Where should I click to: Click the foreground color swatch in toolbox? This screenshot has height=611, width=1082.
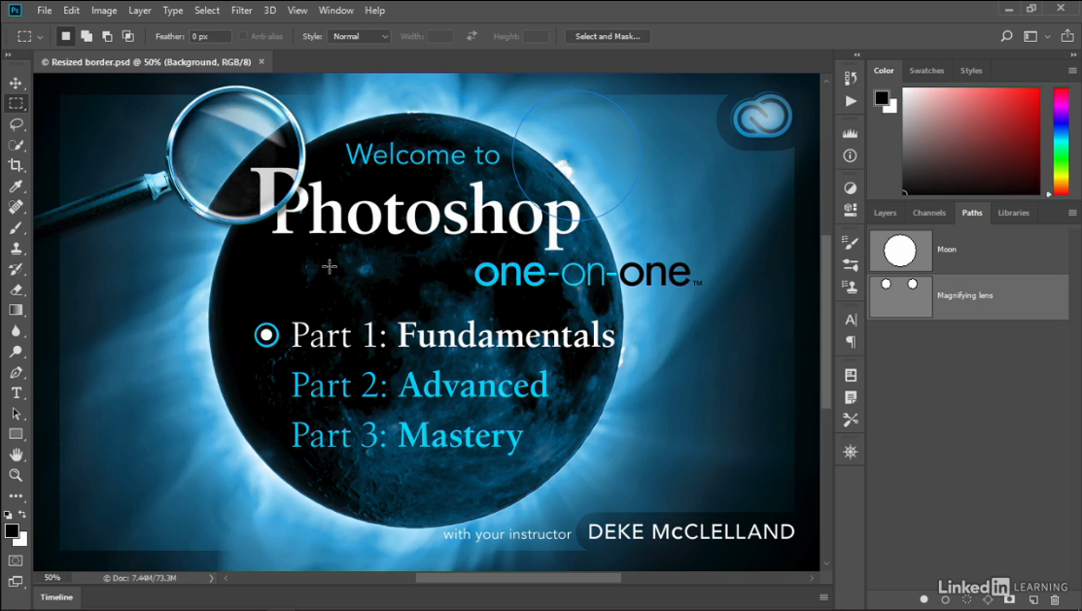click(x=12, y=531)
